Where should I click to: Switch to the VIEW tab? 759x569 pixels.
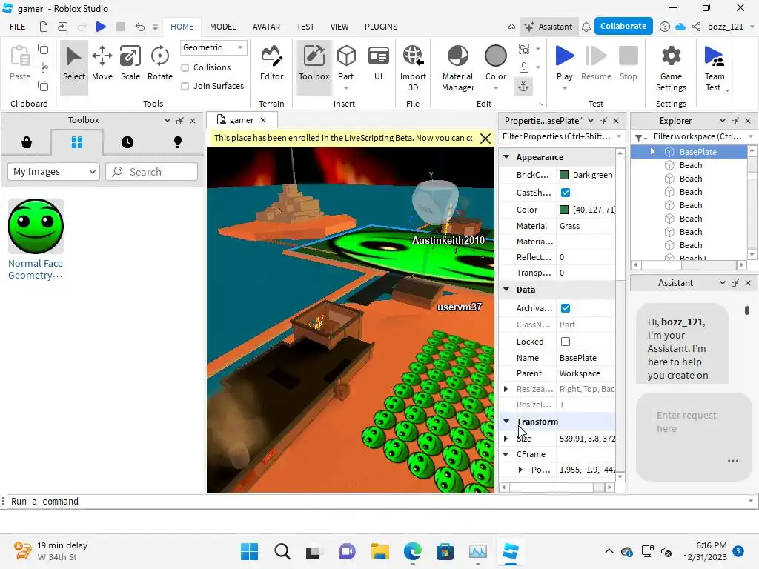tap(339, 27)
